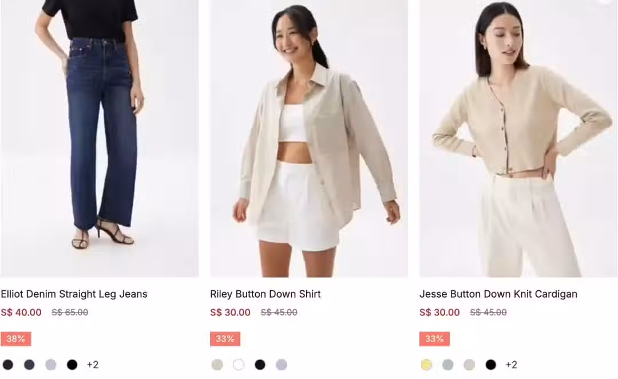
Task: View the Jesse Knit Cardigan product photo
Action: click(x=518, y=138)
